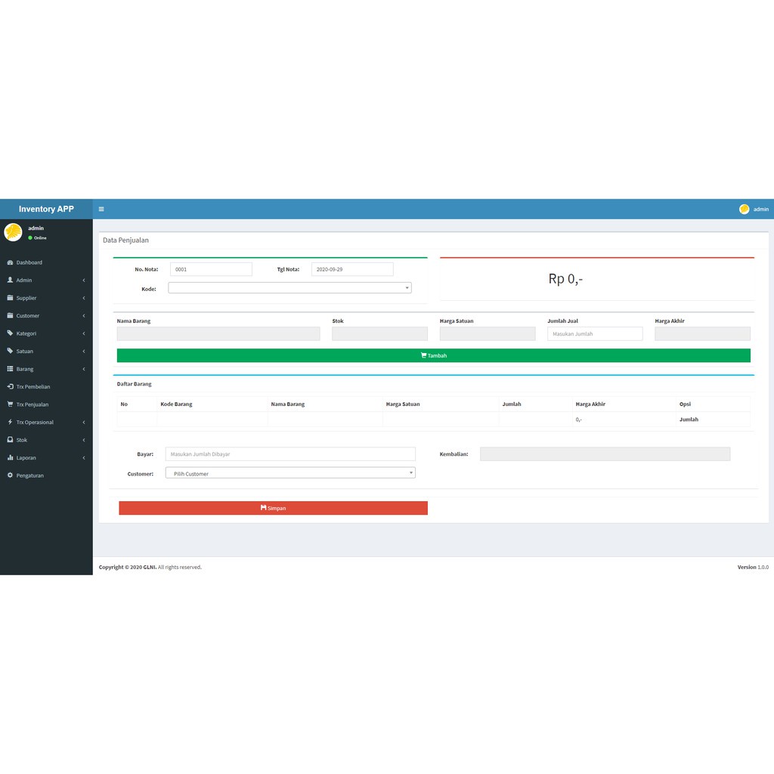The height and width of the screenshot is (774, 774).
Task: Focus the Jumlah Jual input field
Action: 595,333
